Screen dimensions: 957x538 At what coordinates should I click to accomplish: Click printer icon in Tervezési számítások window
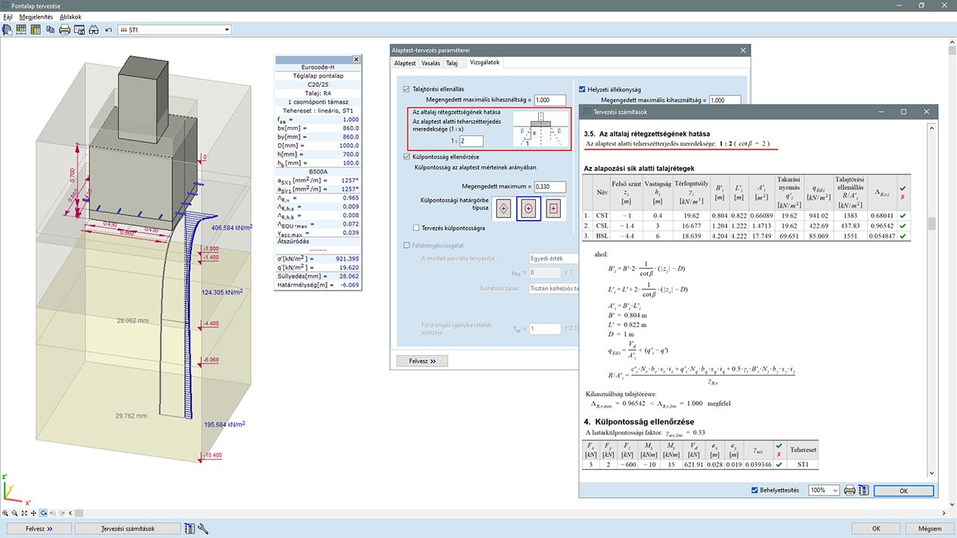pos(850,490)
